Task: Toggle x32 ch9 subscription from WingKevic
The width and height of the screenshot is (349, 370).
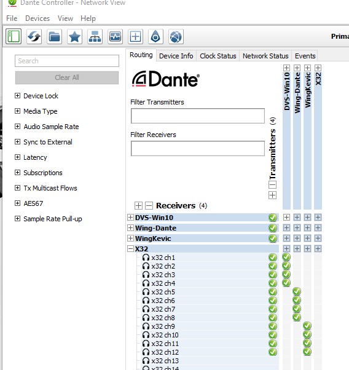Action: [307, 326]
